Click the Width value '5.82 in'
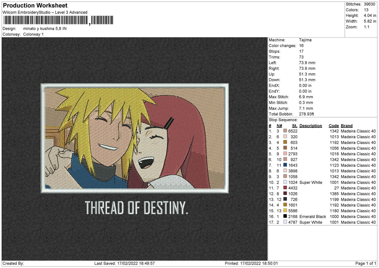Image resolution: width=379 pixels, height=268 pixels. (x=370, y=21)
